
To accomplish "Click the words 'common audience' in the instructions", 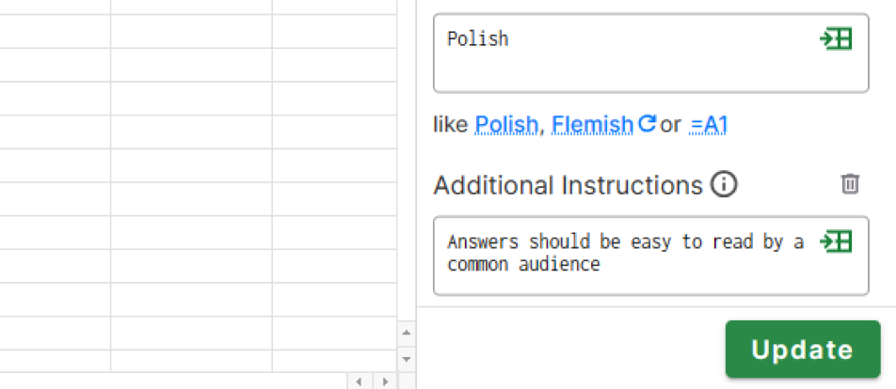I will click(x=523, y=265).
